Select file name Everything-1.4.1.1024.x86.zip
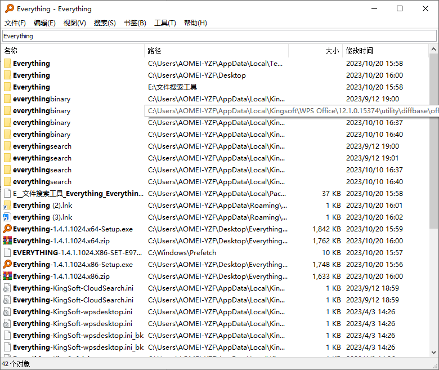Image resolution: width=439 pixels, height=370 pixels. point(61,276)
